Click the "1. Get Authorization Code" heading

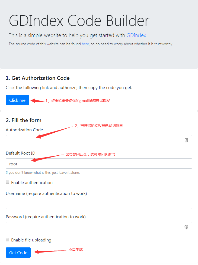(38, 78)
